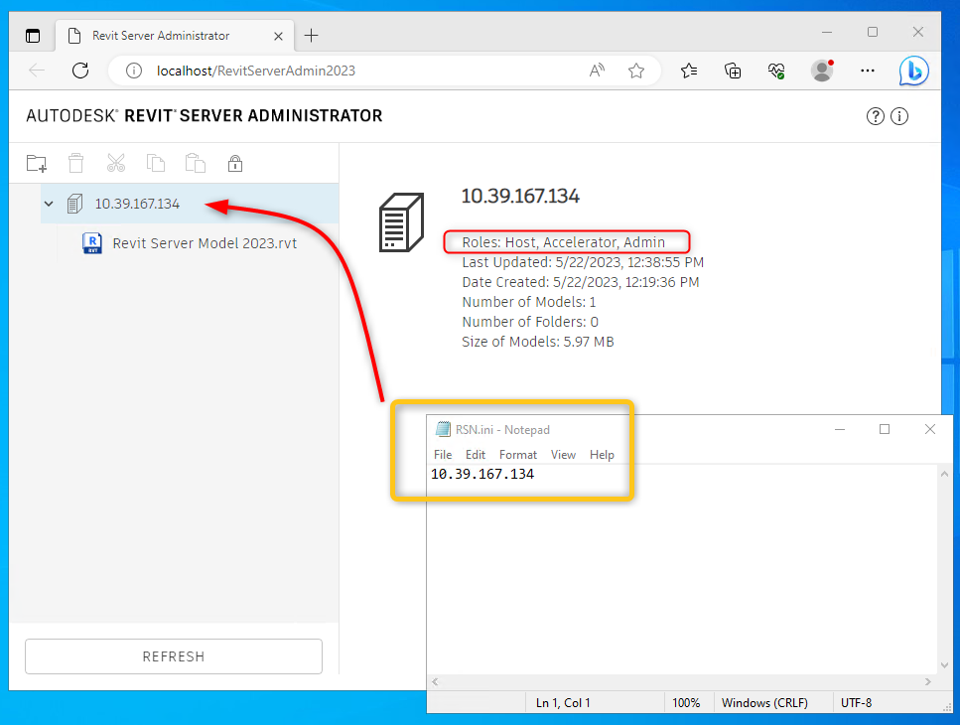This screenshot has height=725, width=960.
Task: Open the Favorites list icon
Action: [x=689, y=72]
